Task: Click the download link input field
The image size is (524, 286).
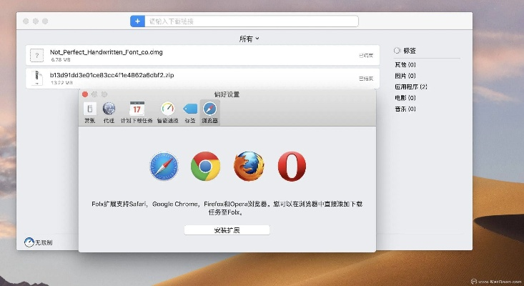Action: point(252,21)
